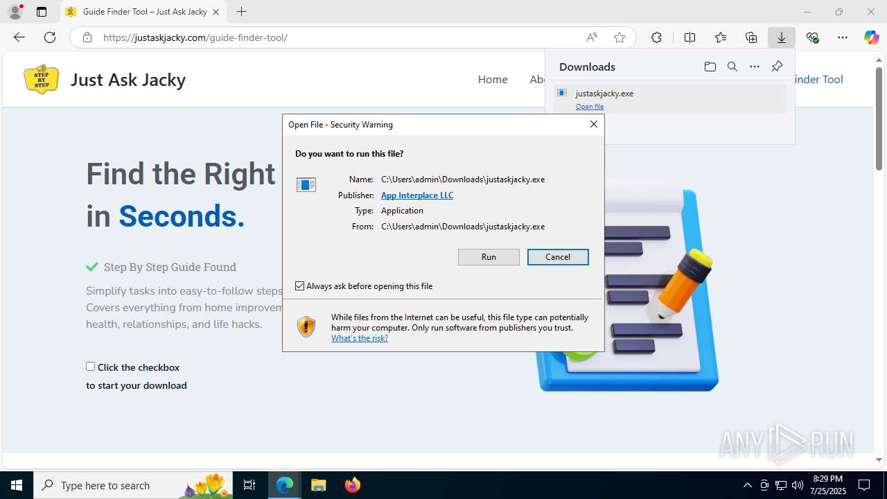
Task: Open the Finder Tool menu item
Action: (x=818, y=80)
